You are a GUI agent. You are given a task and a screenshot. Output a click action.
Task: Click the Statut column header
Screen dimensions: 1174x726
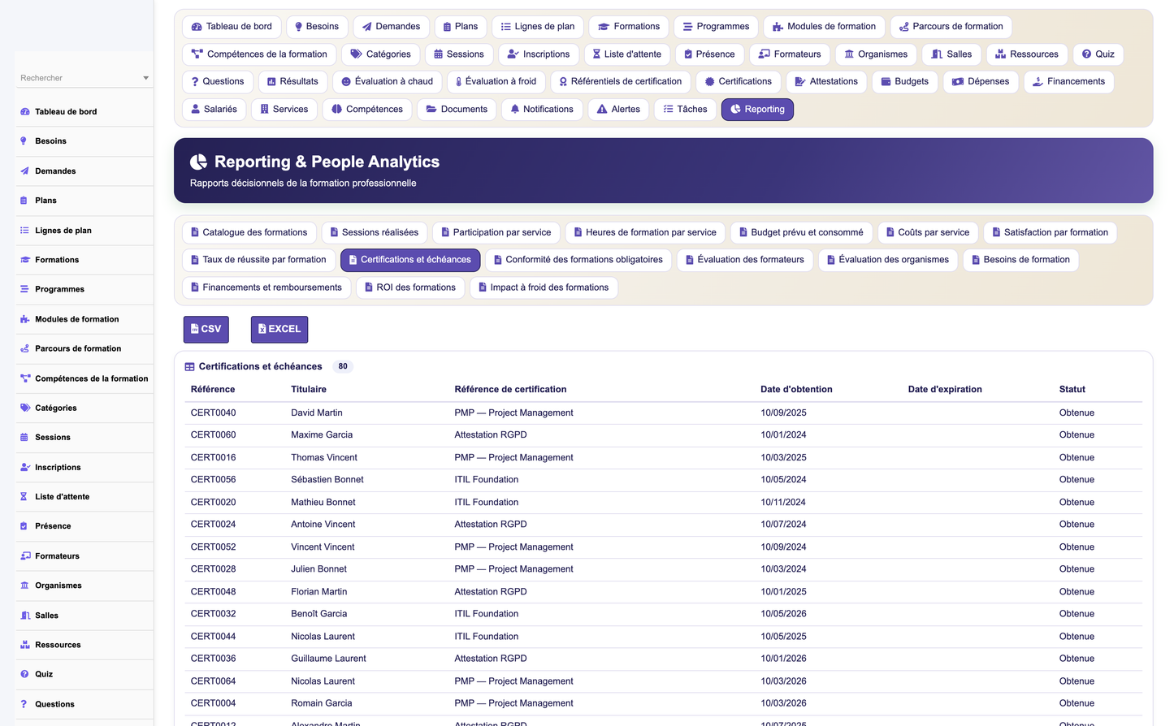1072,390
